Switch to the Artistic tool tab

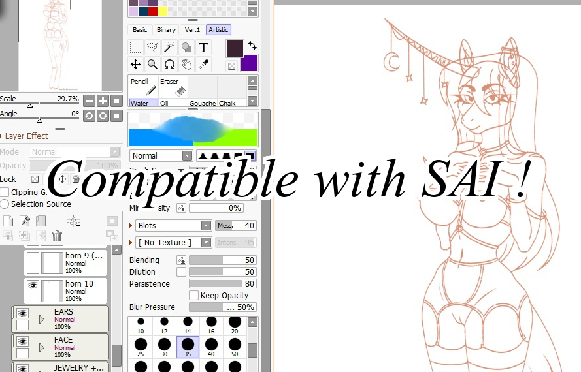(218, 29)
